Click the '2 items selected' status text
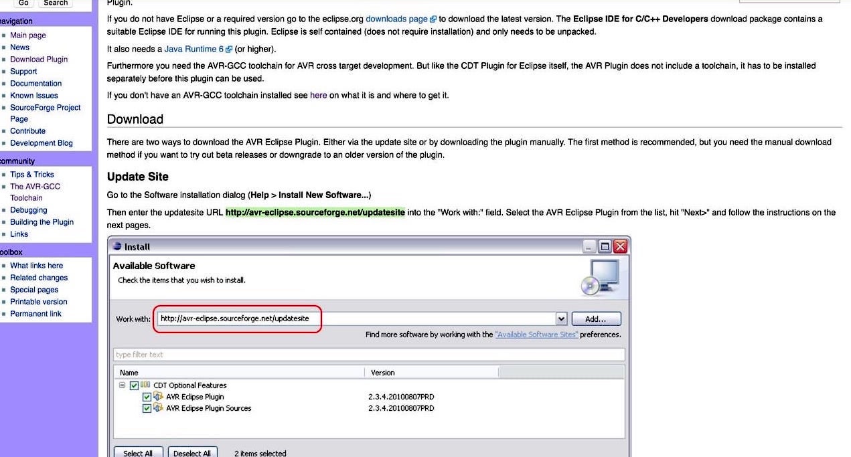This screenshot has width=851, height=457. point(260,454)
